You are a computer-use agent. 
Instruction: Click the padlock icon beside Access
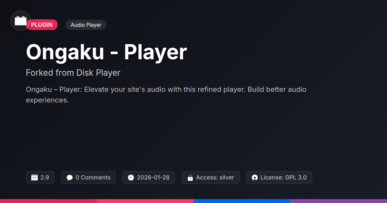[190, 178]
